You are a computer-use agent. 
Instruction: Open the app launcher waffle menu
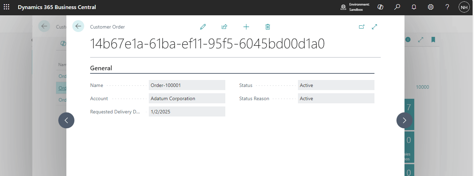pos(7,7)
